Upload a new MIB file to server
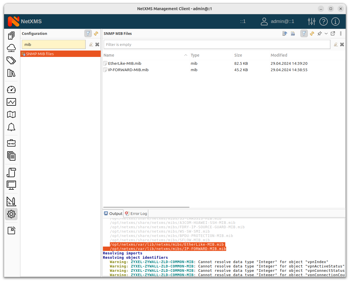 285,33
